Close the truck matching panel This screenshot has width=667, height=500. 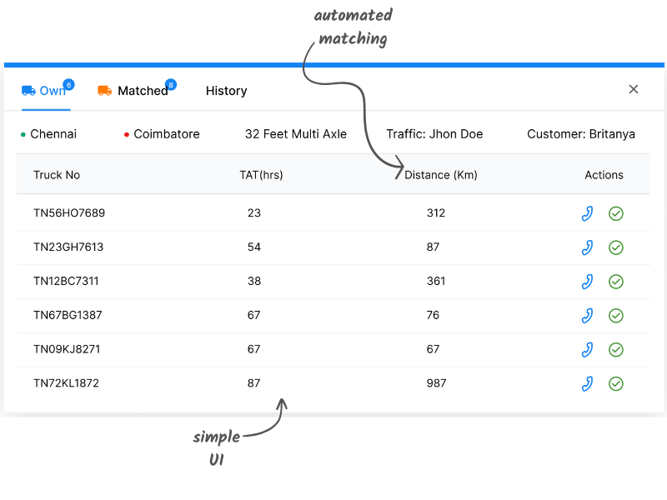[634, 89]
